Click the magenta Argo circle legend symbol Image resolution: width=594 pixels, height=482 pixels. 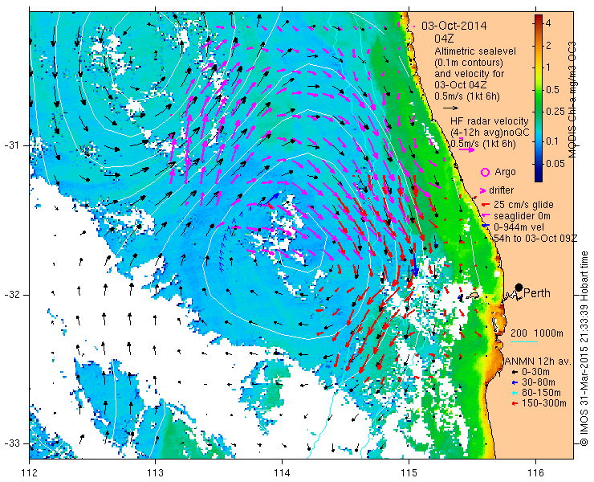tap(485, 172)
